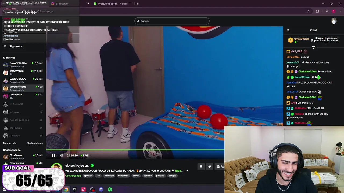Open KickBot chat username
344x193 pixels.
coord(299,114)
